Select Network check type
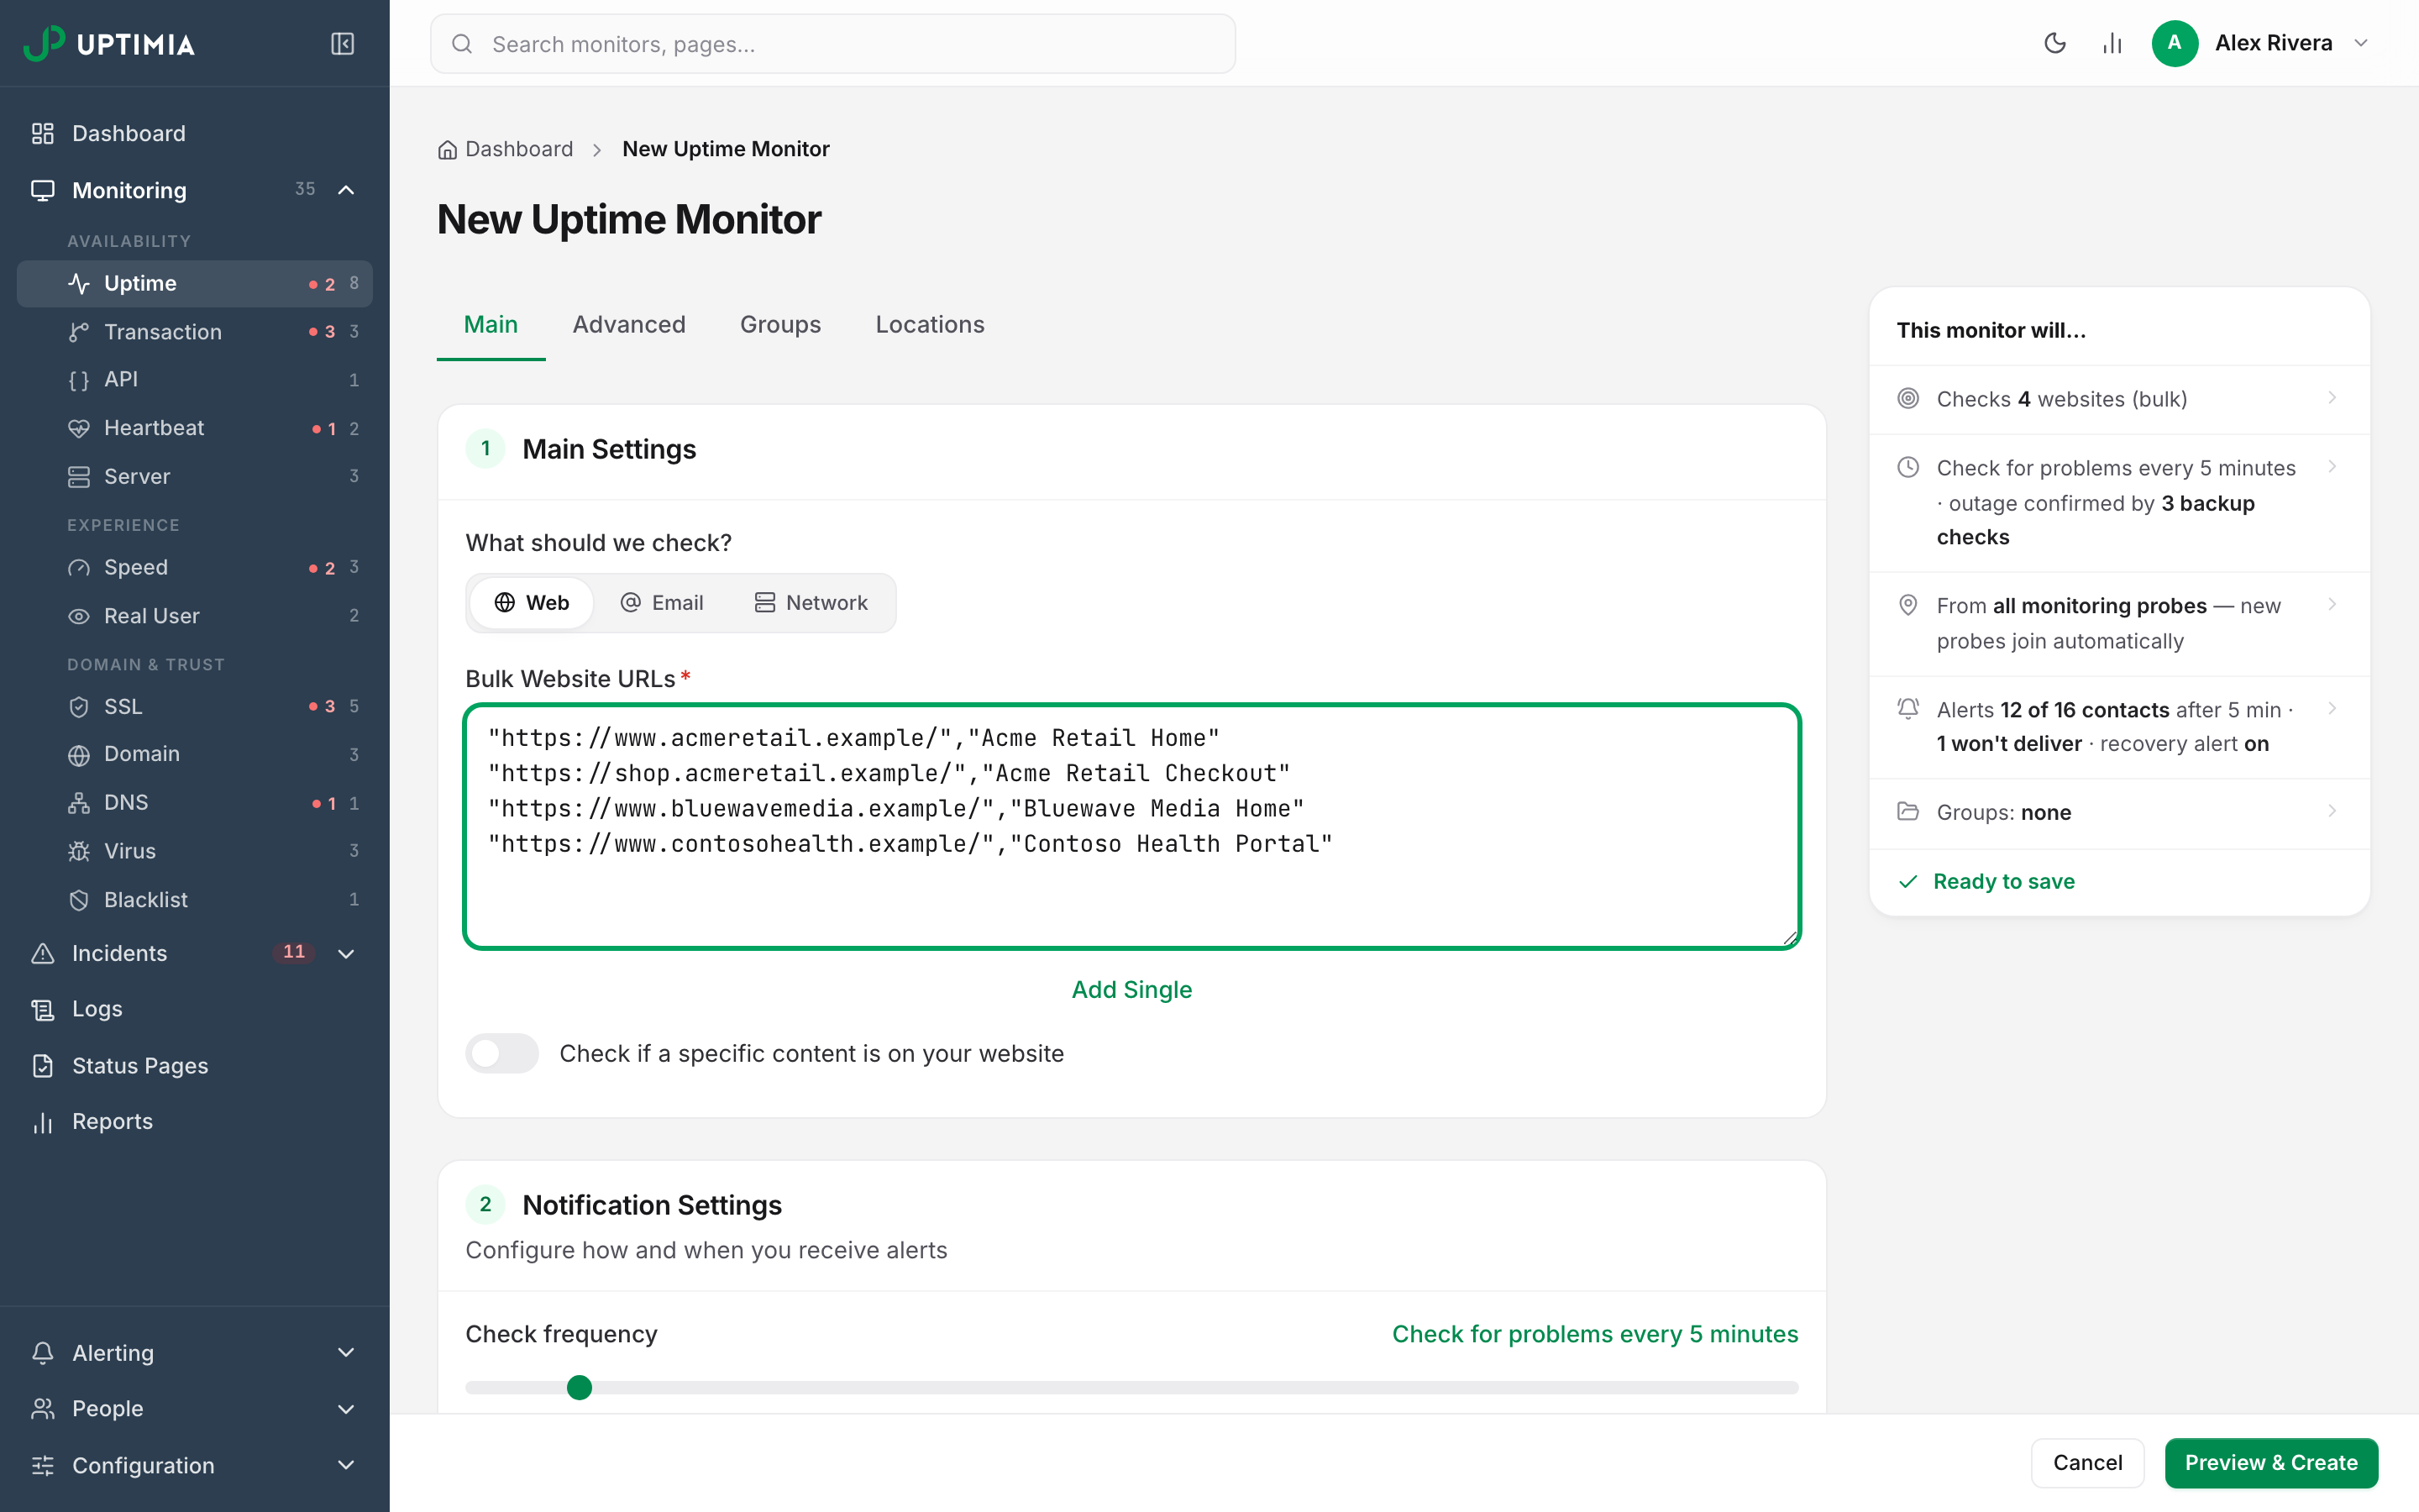The image size is (2419, 1512). click(x=811, y=602)
